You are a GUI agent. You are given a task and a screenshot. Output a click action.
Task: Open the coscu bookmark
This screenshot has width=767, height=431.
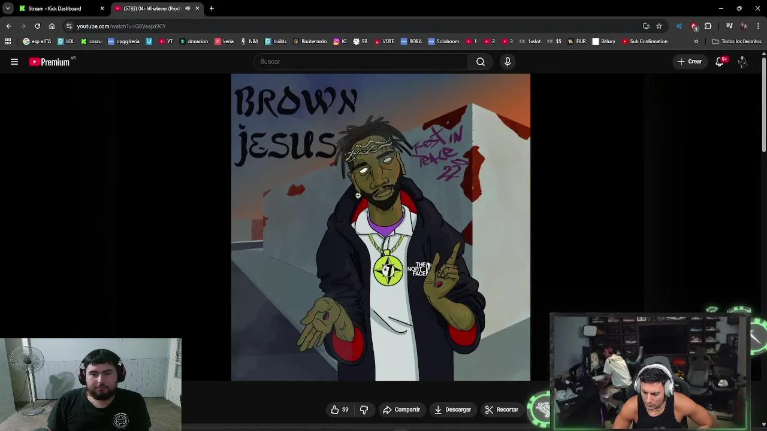click(91, 41)
